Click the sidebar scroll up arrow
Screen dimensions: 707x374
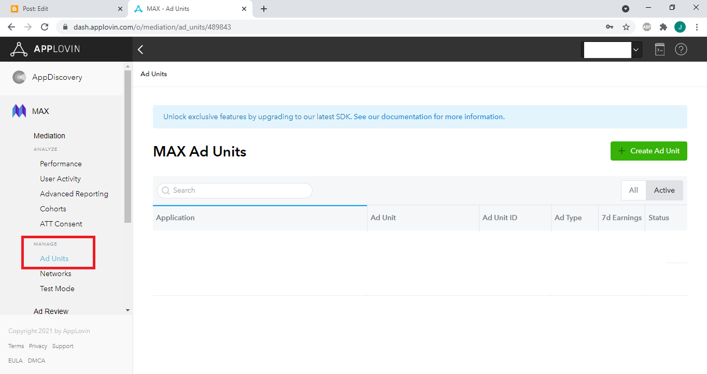pos(128,66)
